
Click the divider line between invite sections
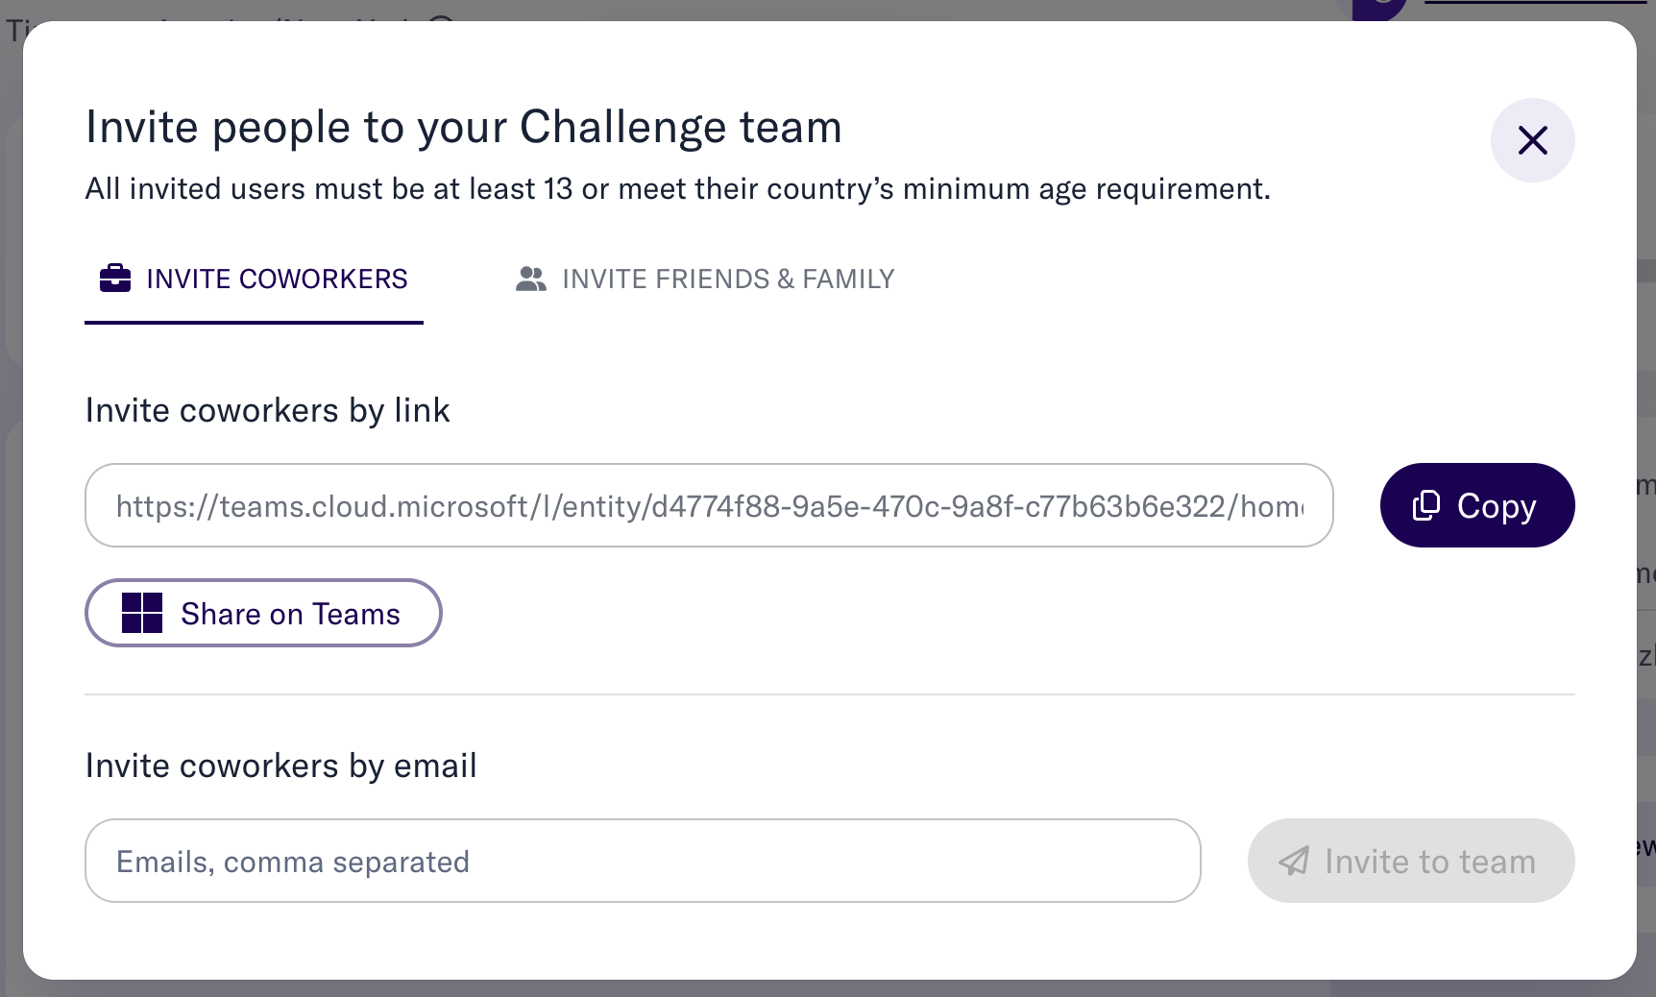pyautogui.click(x=830, y=693)
